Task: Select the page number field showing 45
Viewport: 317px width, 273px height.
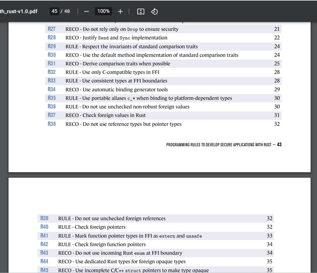Action: [54, 11]
